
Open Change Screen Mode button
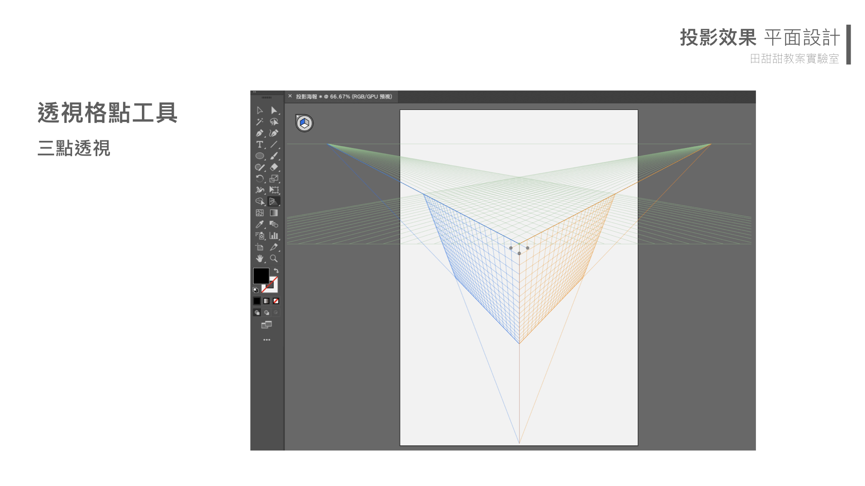[266, 324]
